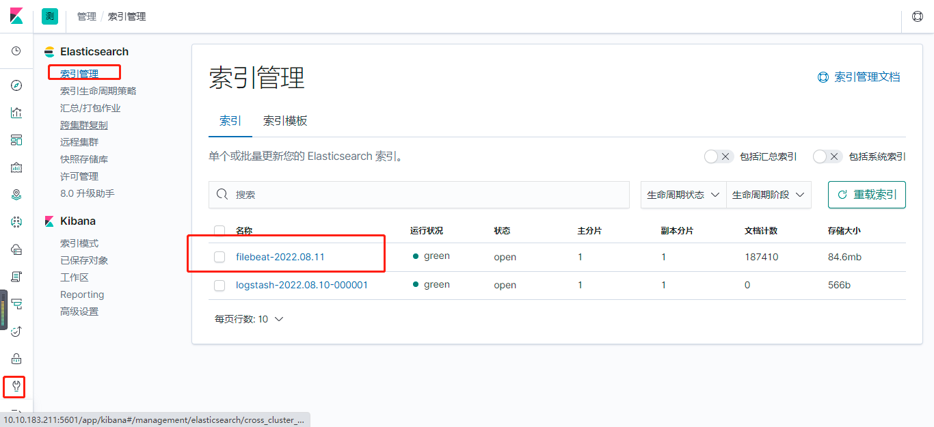Check the select-all checkbox in table header
Screen dimensions: 934x427
pyautogui.click(x=219, y=231)
